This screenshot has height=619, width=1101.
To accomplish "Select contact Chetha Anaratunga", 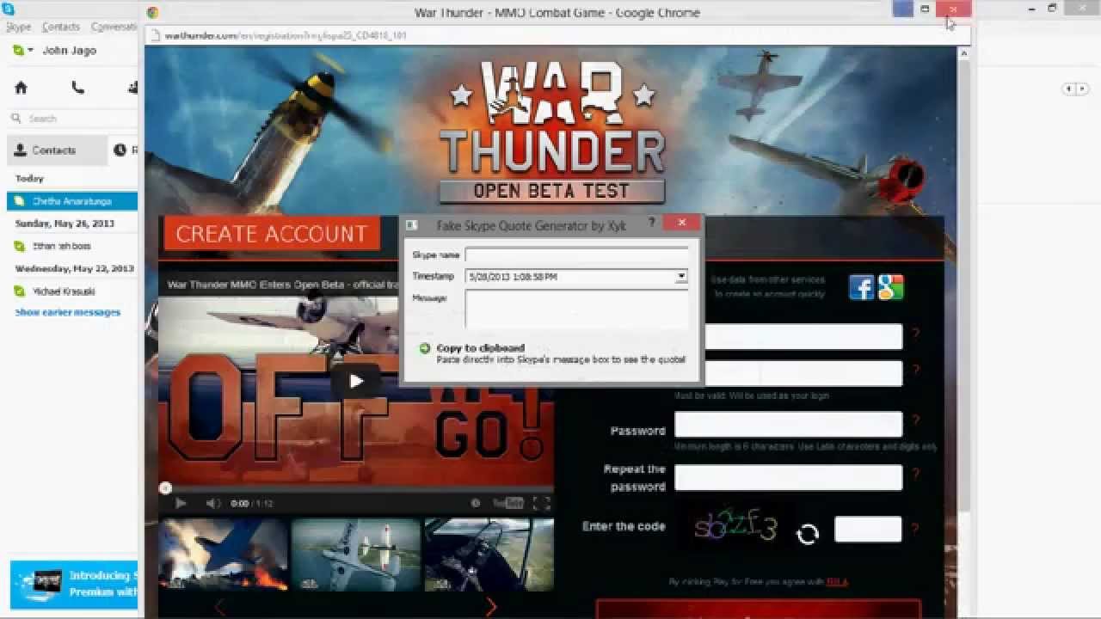I will [71, 201].
